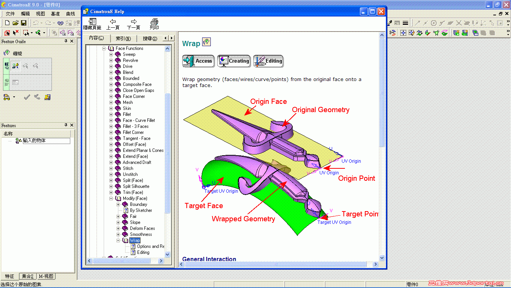Save the part with the floppy disk icon

[23, 23]
